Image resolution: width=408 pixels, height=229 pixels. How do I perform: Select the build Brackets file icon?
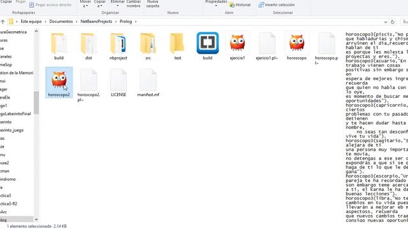coord(208,46)
